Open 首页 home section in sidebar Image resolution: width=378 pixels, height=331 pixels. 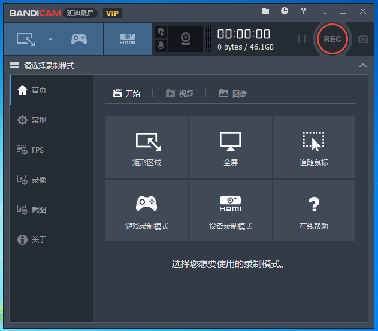(52, 90)
